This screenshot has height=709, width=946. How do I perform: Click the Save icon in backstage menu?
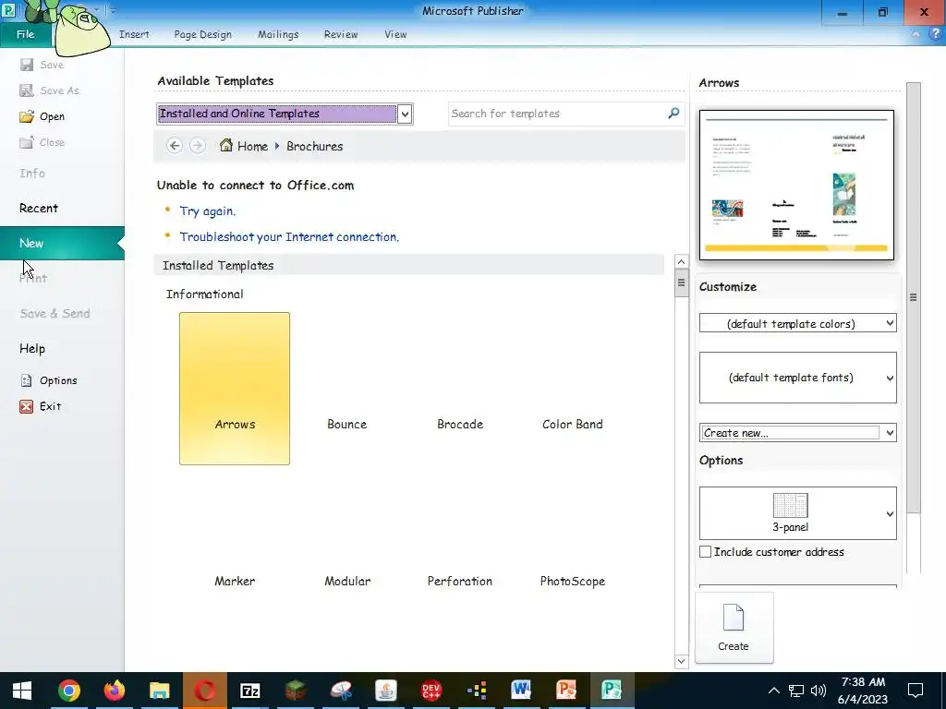(x=27, y=65)
